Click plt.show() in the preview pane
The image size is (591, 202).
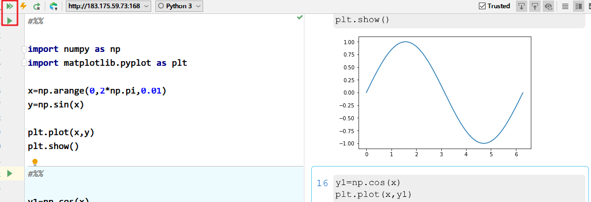(362, 20)
